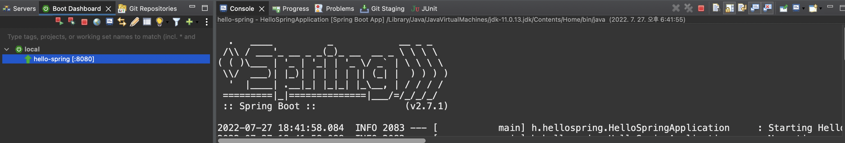The image size is (845, 143).
Task: Click the funnel filter icon
Action: tap(176, 22)
